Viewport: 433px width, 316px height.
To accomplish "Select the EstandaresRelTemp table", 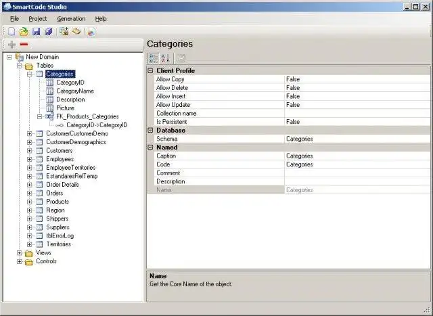I will click(72, 176).
